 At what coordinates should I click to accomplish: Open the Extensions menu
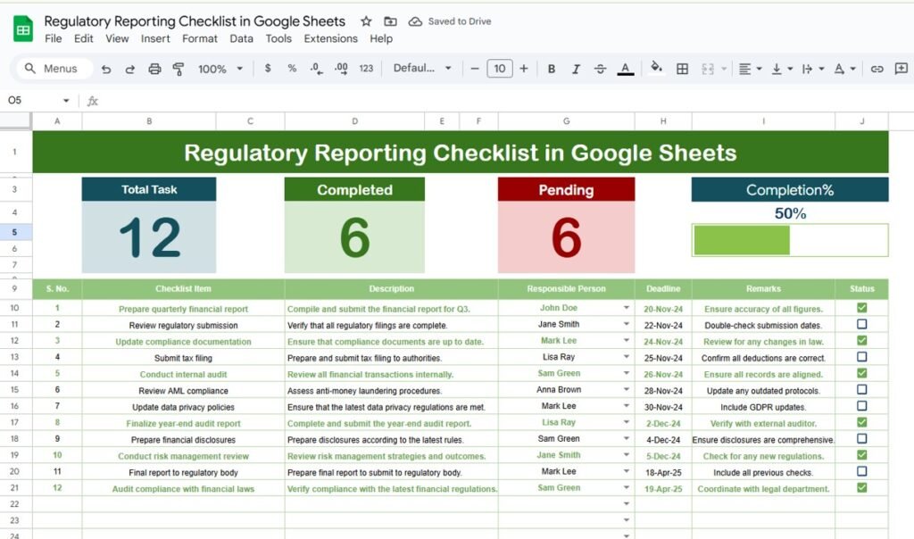click(x=330, y=38)
